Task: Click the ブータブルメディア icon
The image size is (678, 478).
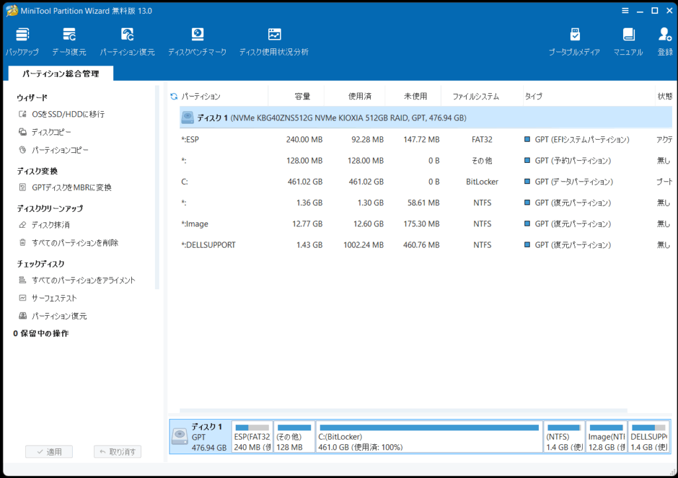Action: coord(574,41)
